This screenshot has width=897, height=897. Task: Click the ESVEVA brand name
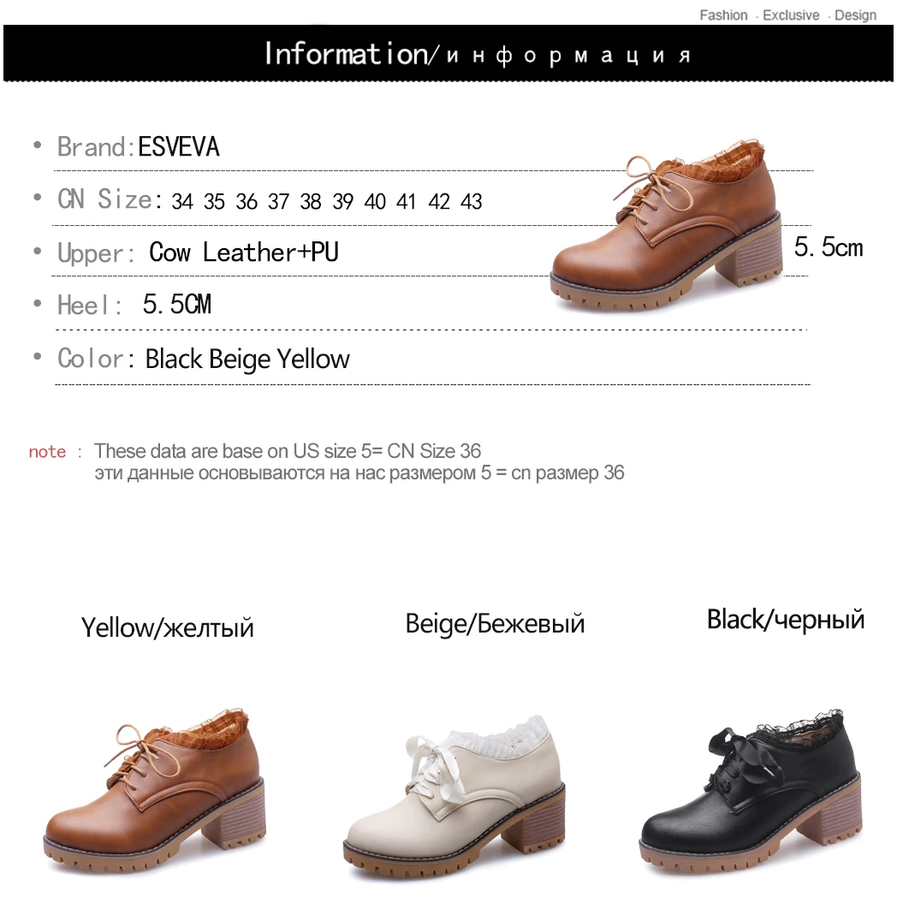pos(179,147)
